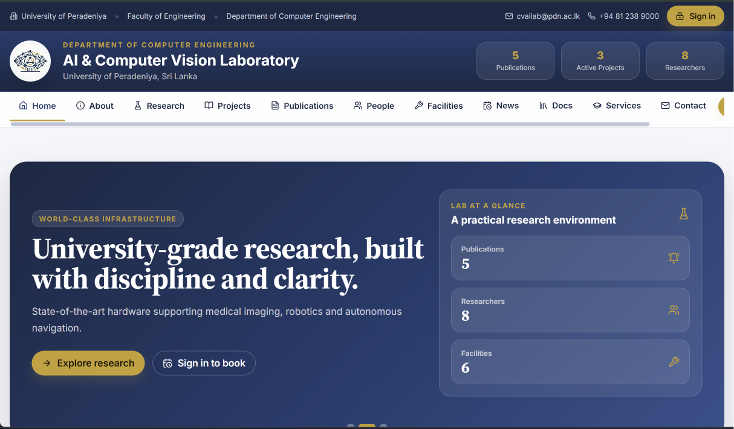Click the header Researchers stat card showing 8
The height and width of the screenshot is (429, 734).
tap(685, 61)
